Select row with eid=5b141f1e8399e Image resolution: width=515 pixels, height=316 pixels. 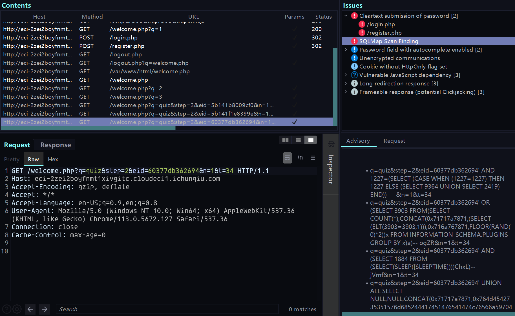(167, 114)
